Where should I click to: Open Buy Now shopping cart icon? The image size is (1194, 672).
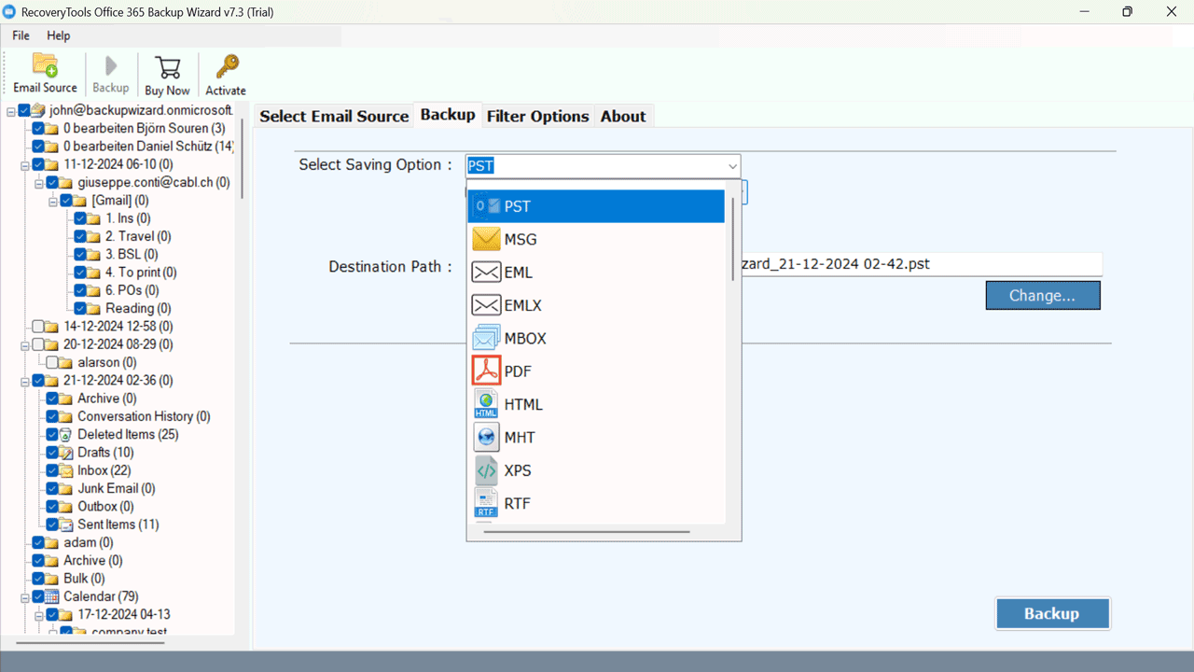point(168,67)
